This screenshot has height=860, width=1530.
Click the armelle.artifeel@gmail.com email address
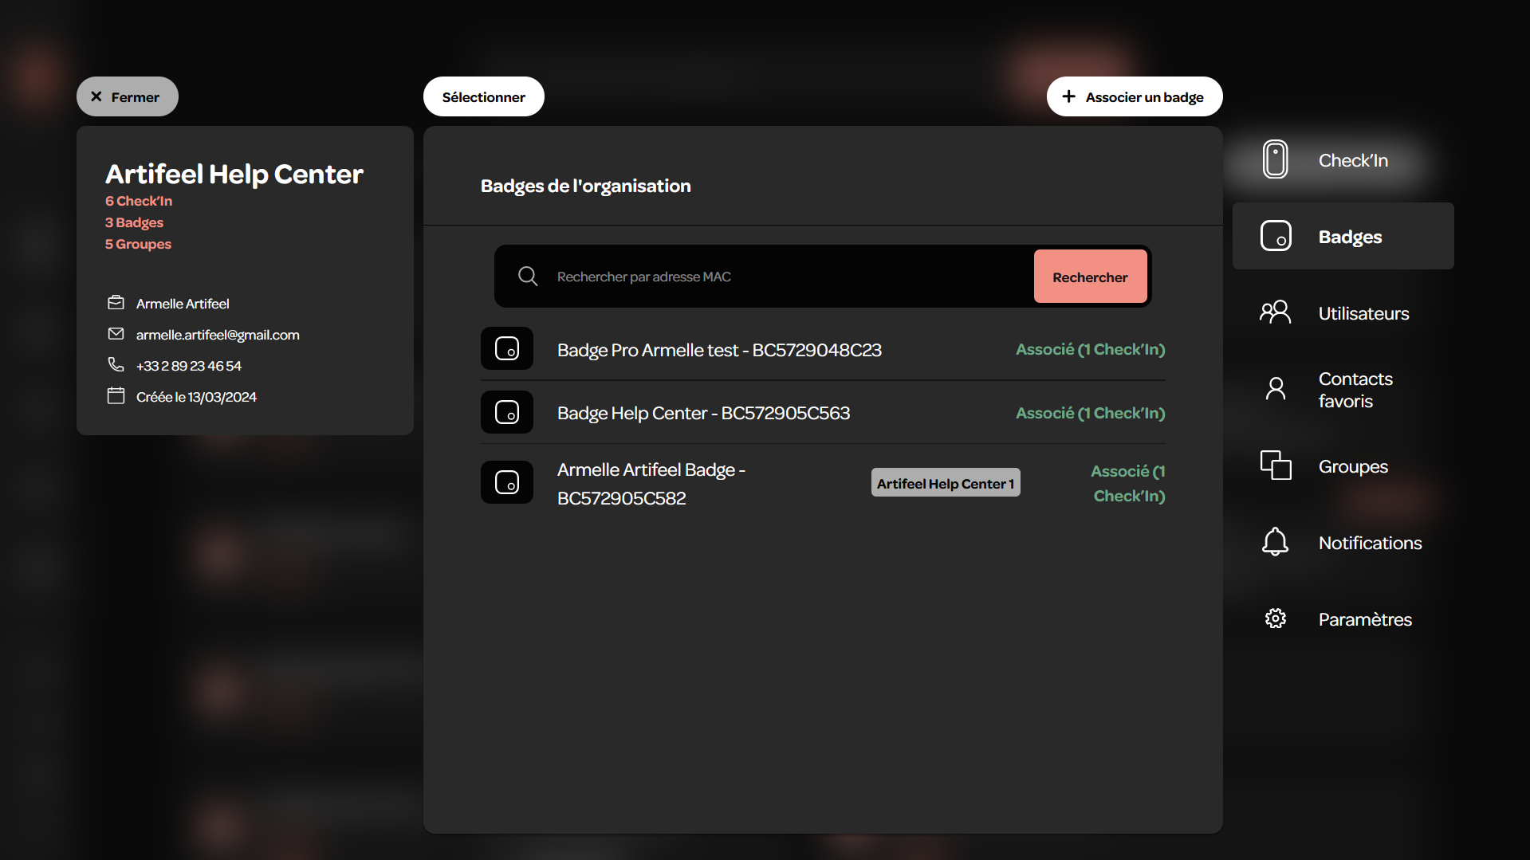tap(218, 335)
